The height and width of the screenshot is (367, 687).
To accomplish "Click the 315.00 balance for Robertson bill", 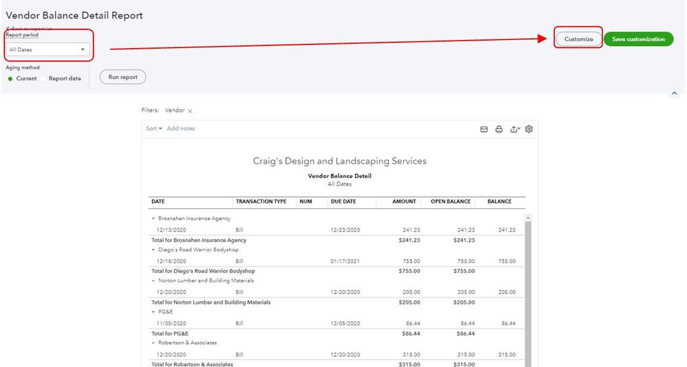I will [507, 355].
